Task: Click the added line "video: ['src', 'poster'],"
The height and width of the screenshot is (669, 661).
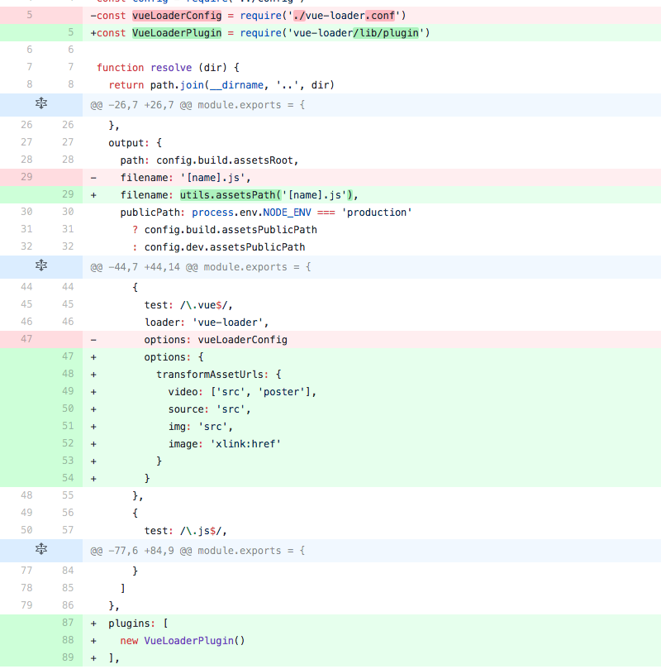Action: pos(242,392)
